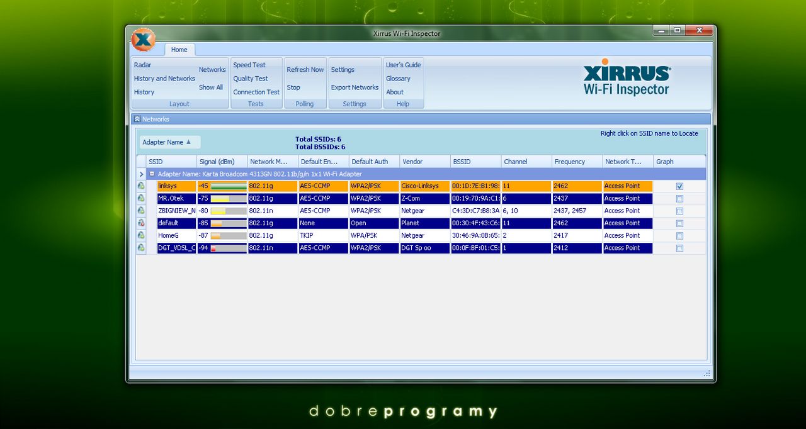The image size is (806, 429).
Task: Select the MR.Otek SSID cell
Action: (177, 199)
